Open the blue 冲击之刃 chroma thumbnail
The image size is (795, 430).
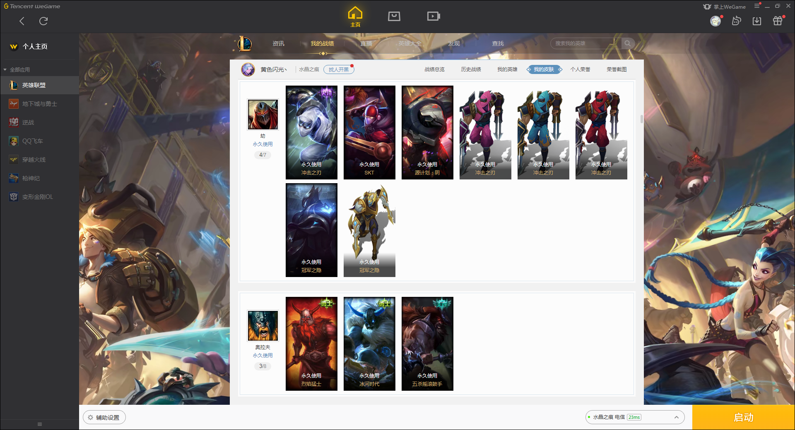pyautogui.click(x=543, y=132)
